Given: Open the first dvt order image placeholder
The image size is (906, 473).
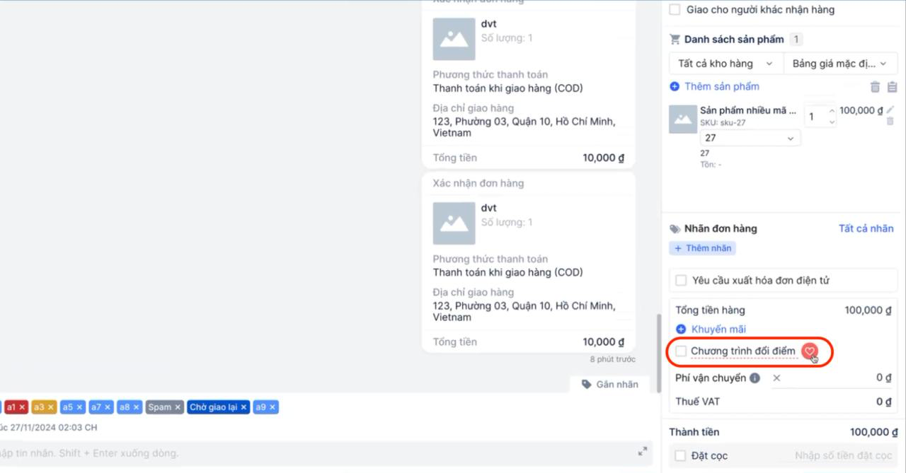Looking at the screenshot, I should (454, 39).
